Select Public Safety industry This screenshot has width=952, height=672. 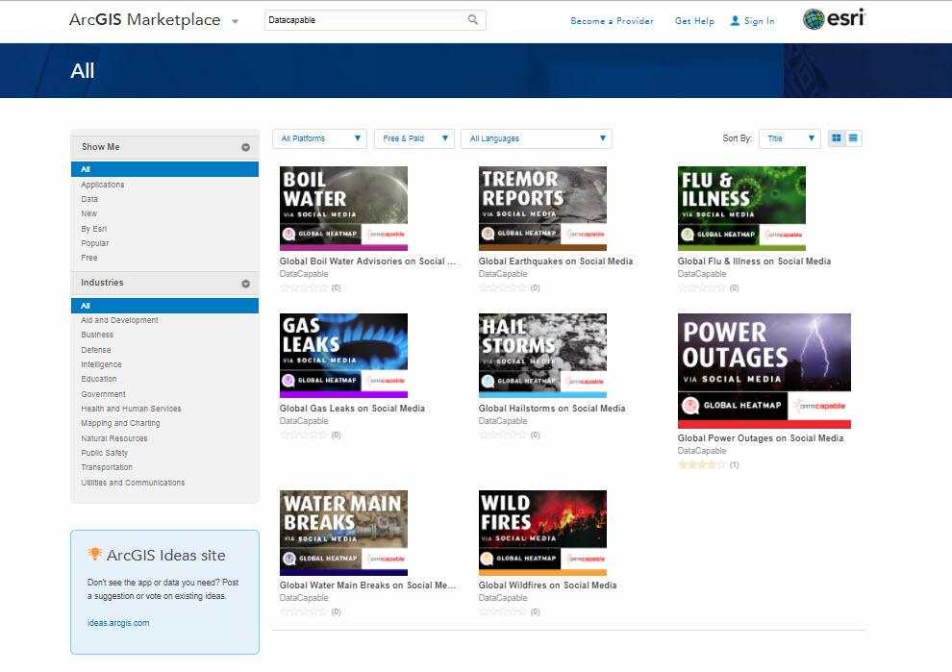click(105, 453)
